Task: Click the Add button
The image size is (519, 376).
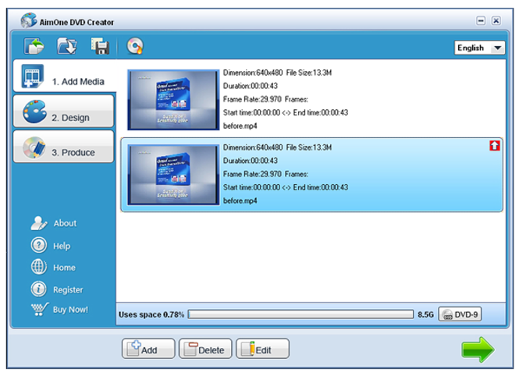Action: [x=148, y=348]
